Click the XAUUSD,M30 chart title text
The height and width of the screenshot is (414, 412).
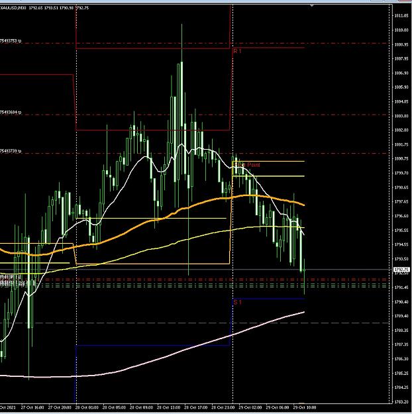click(x=13, y=8)
